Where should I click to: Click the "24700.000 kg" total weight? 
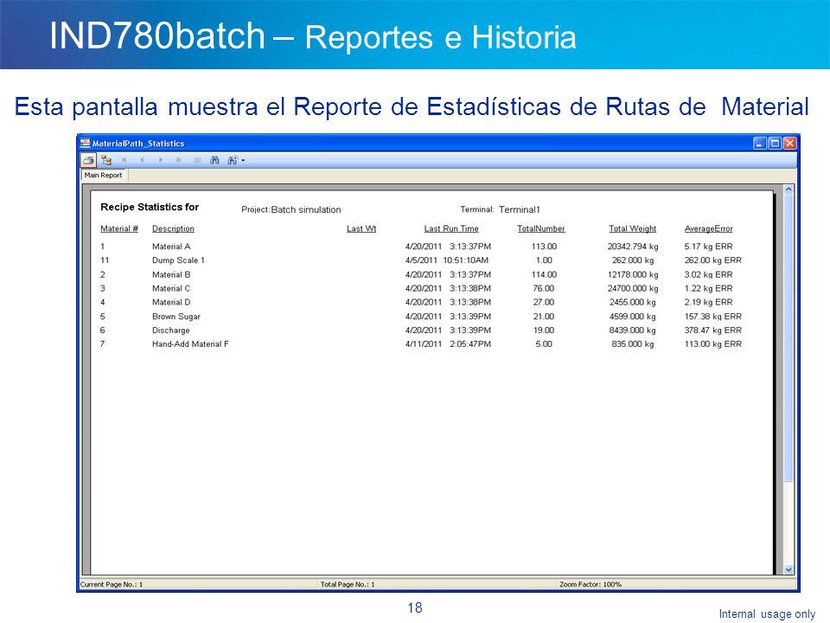coord(633,289)
